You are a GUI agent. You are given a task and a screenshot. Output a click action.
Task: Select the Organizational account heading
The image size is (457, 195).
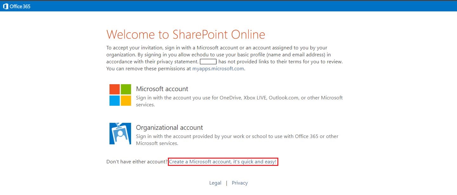[x=169, y=128]
